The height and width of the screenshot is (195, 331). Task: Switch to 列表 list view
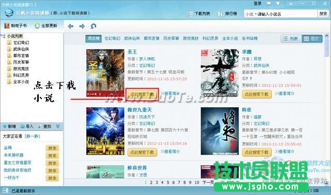[x=291, y=39]
